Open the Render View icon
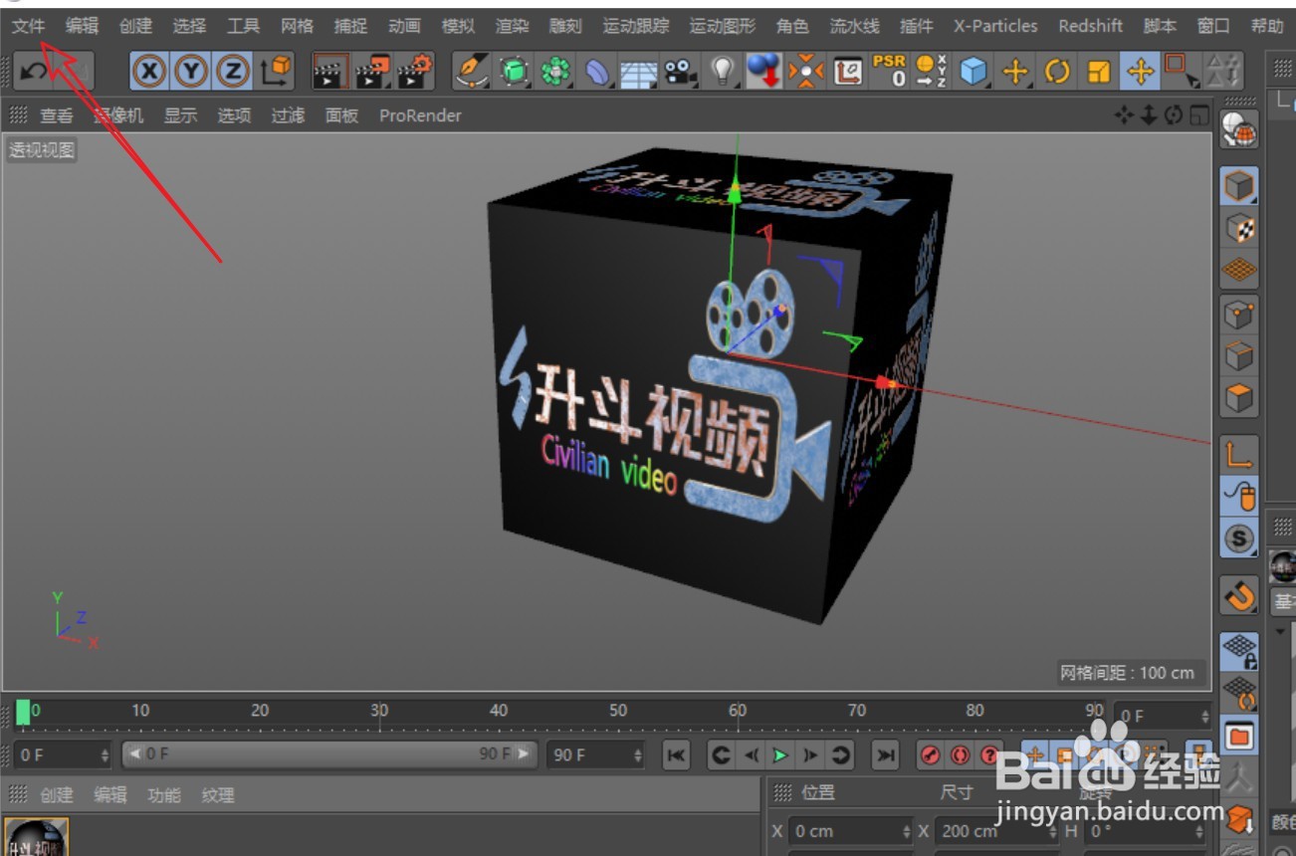Image resolution: width=1296 pixels, height=856 pixels. (x=333, y=71)
